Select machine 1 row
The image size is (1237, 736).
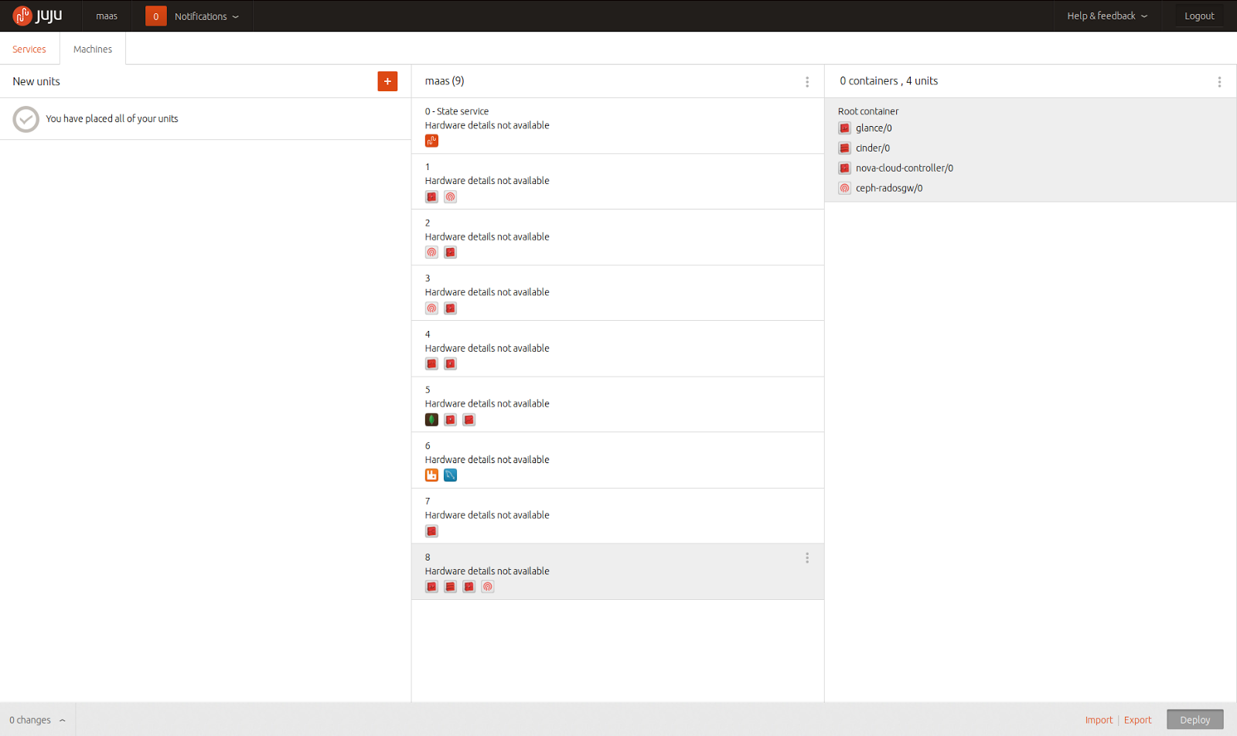tap(618, 182)
